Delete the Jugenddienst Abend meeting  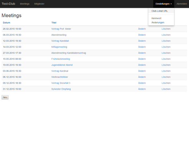(166, 65)
